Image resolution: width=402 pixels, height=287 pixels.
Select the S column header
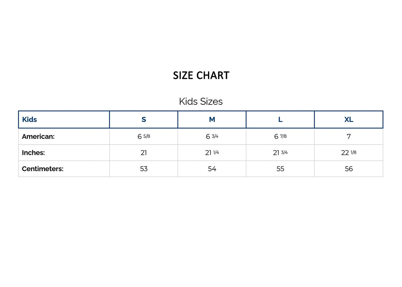pyautogui.click(x=144, y=120)
